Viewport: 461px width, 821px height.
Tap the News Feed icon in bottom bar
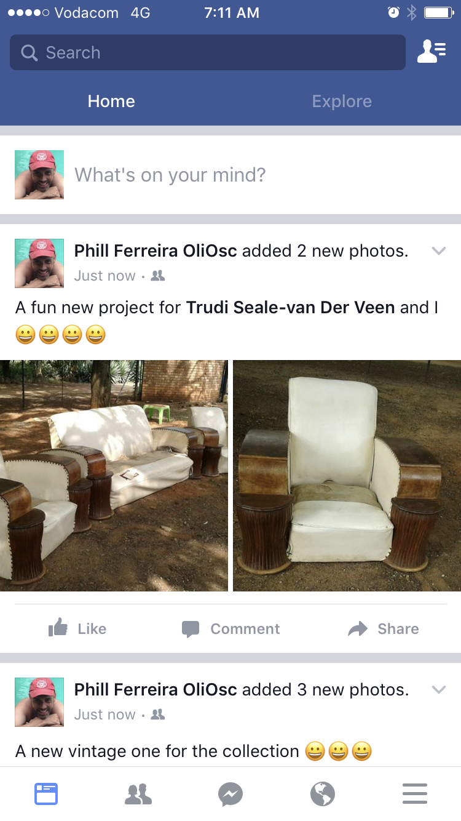(x=46, y=794)
